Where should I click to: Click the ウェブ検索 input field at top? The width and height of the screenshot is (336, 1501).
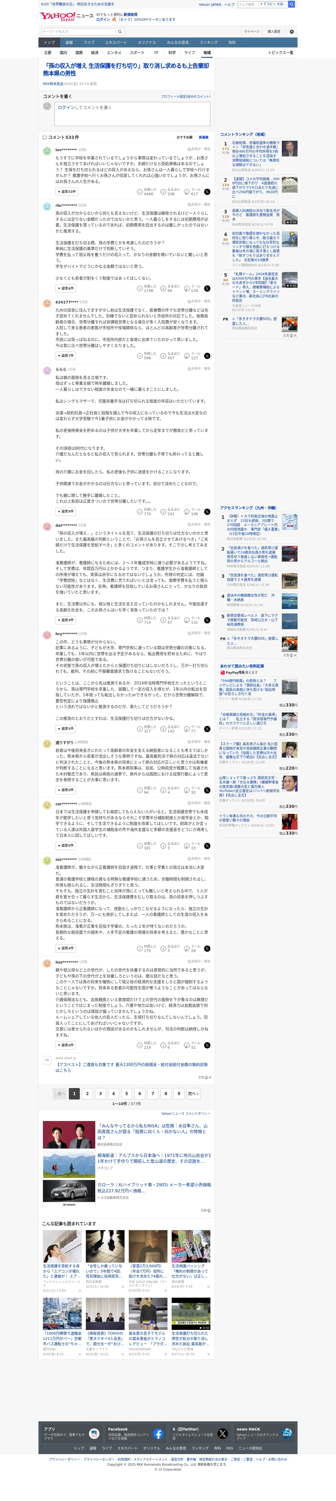[x=248, y=4]
